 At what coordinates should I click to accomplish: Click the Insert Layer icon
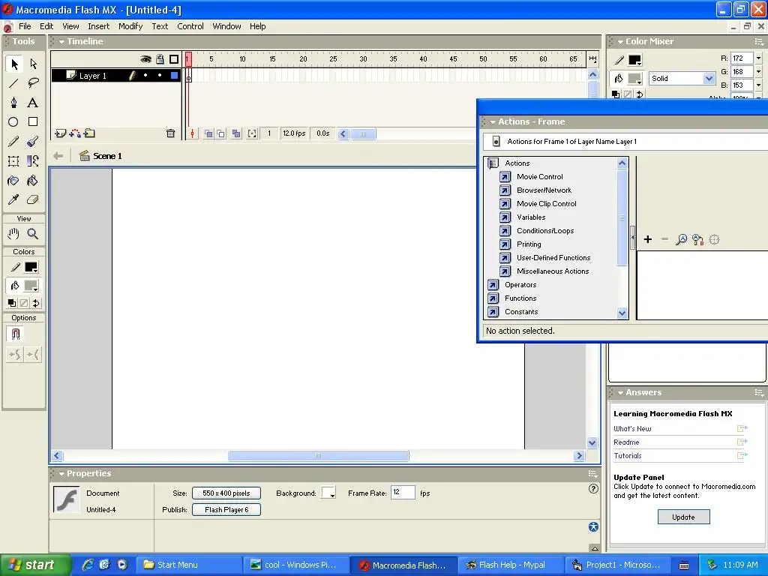tap(60, 133)
